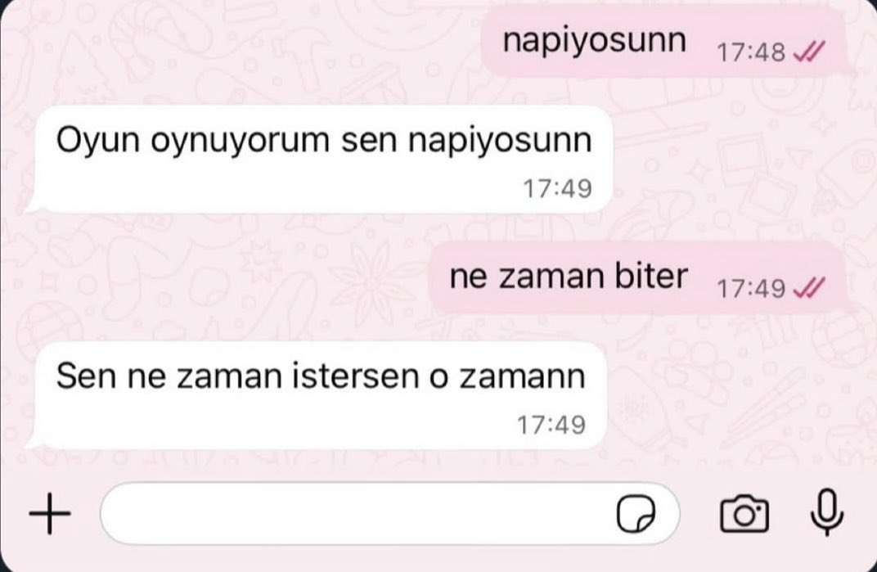
Task: Open the camera icon
Action: [x=744, y=513]
